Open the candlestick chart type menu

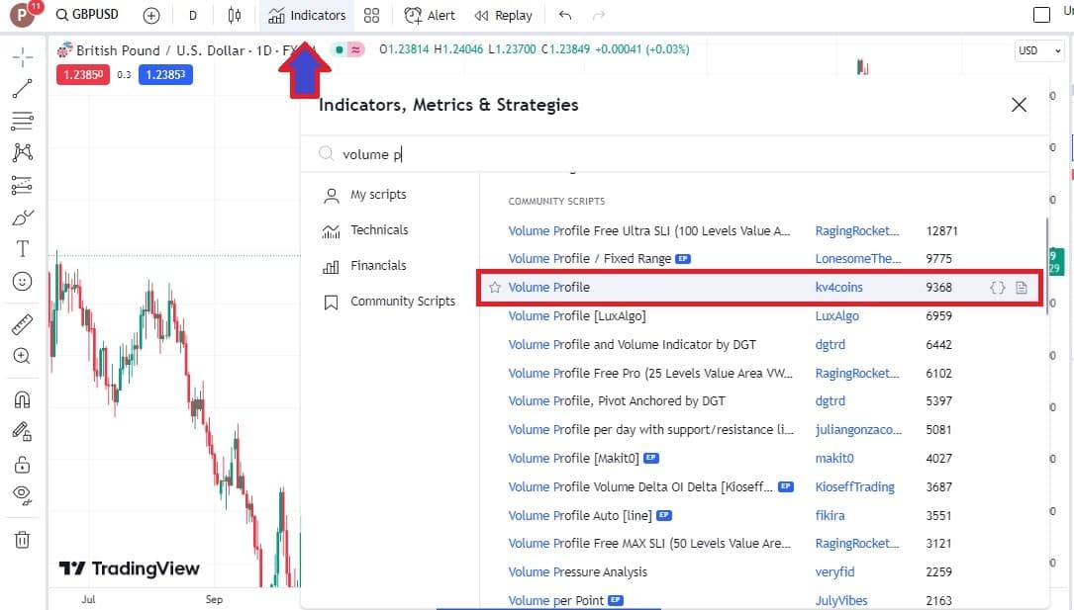coord(235,15)
